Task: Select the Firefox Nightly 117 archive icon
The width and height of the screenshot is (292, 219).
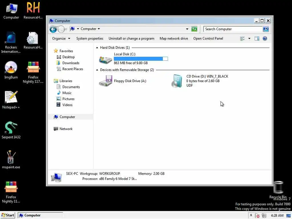Action: 33,72
